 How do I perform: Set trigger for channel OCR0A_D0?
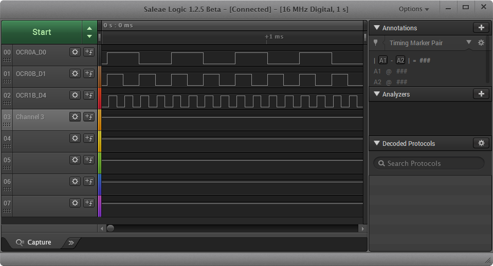pos(89,52)
